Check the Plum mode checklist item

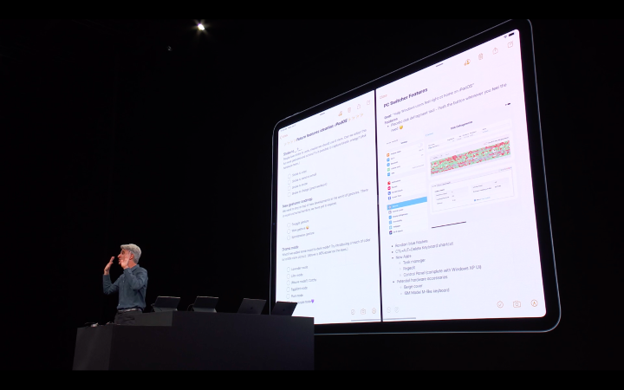point(288,296)
